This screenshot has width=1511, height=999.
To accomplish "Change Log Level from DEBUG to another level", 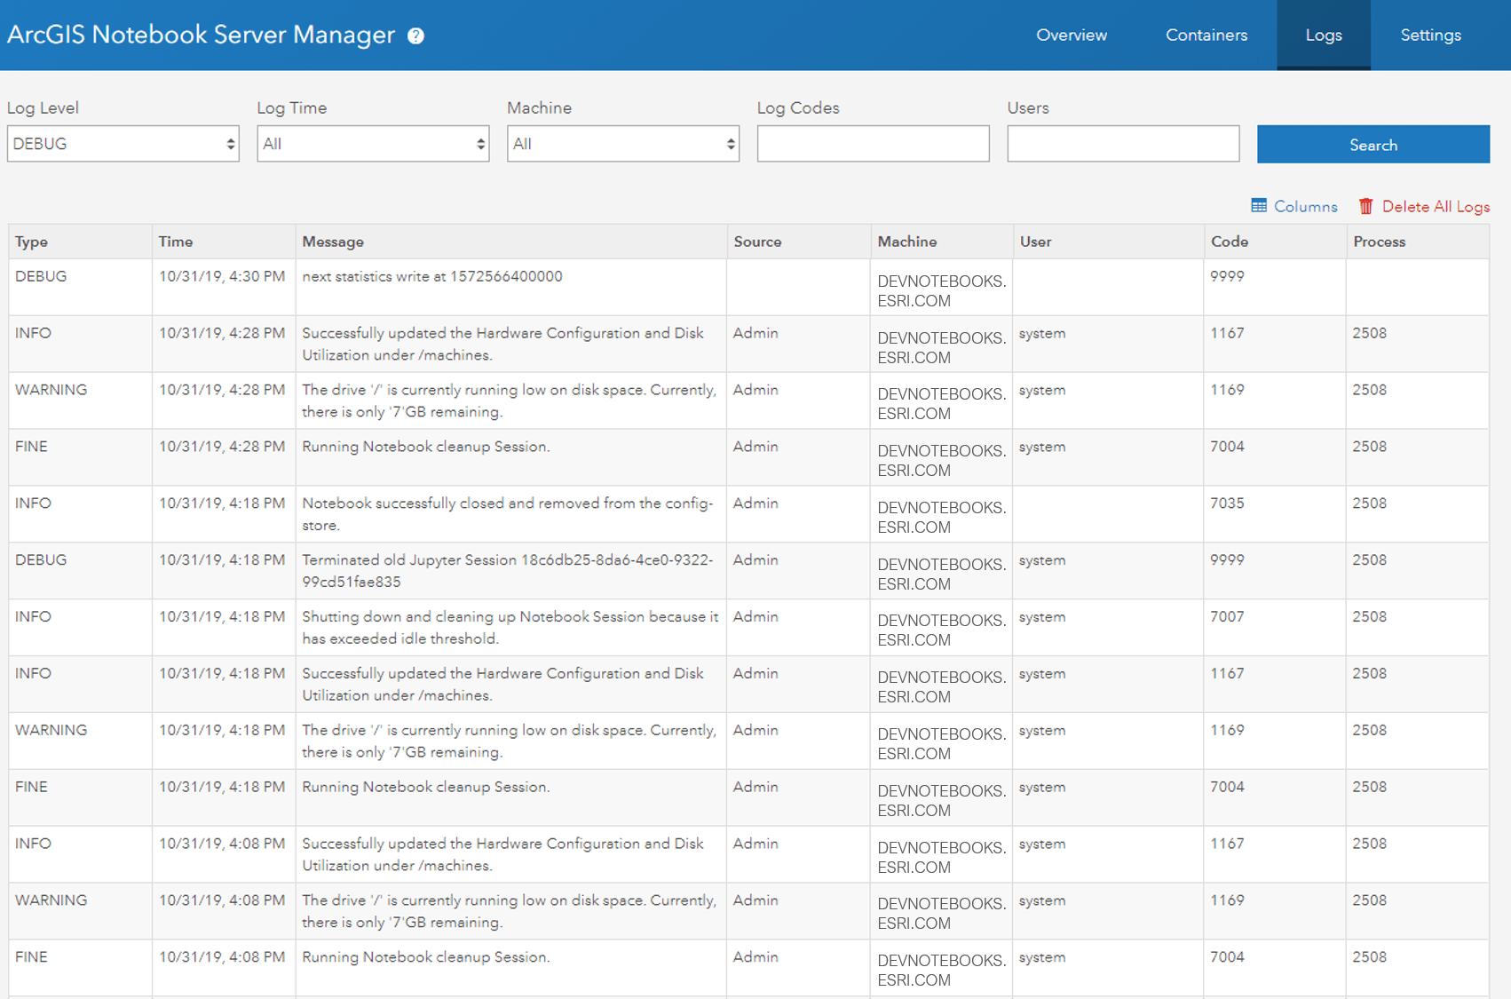I will coord(123,143).
